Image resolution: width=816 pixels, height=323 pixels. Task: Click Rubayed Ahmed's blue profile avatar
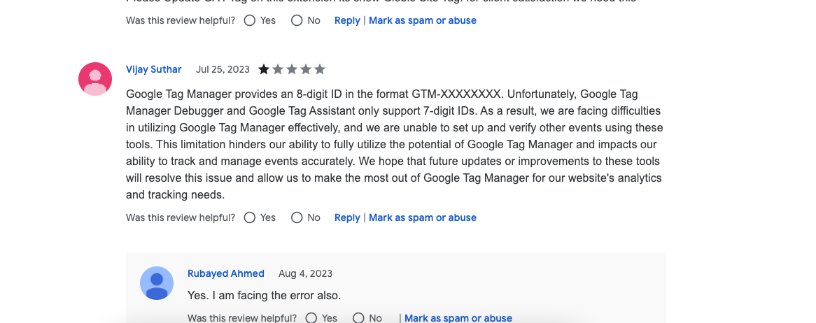(157, 283)
